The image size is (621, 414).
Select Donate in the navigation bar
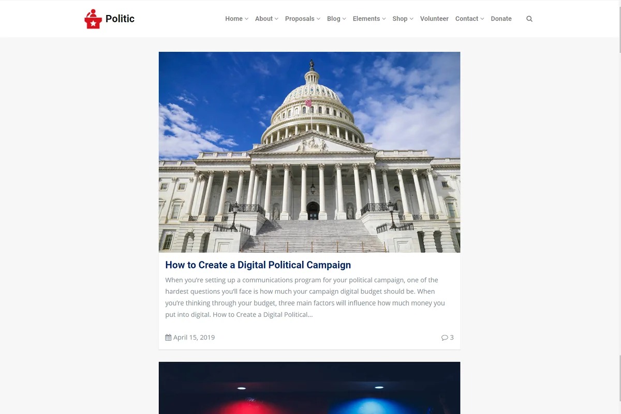(501, 19)
